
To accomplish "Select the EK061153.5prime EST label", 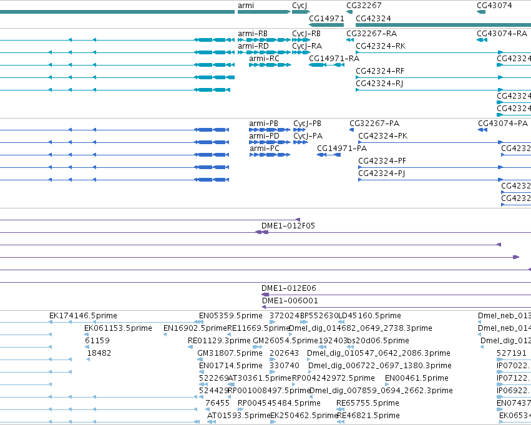I will 118,328.
